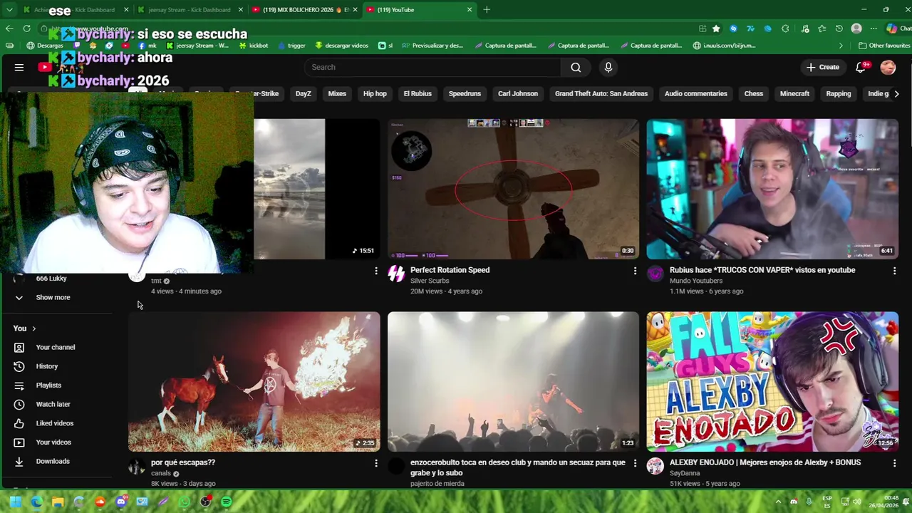912x513 pixels.
Task: Open Your channel in sidebar
Action: 56,347
